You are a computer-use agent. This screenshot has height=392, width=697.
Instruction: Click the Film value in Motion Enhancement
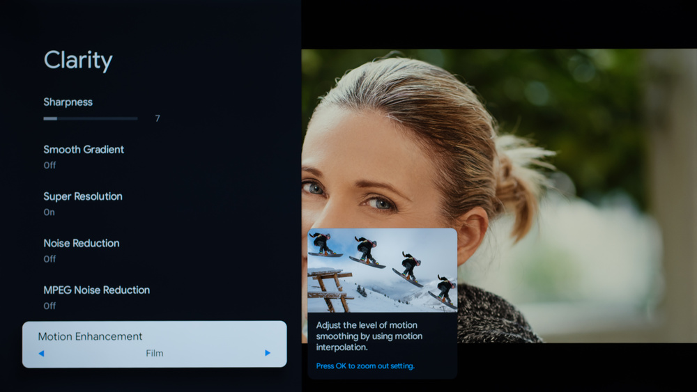[155, 353]
